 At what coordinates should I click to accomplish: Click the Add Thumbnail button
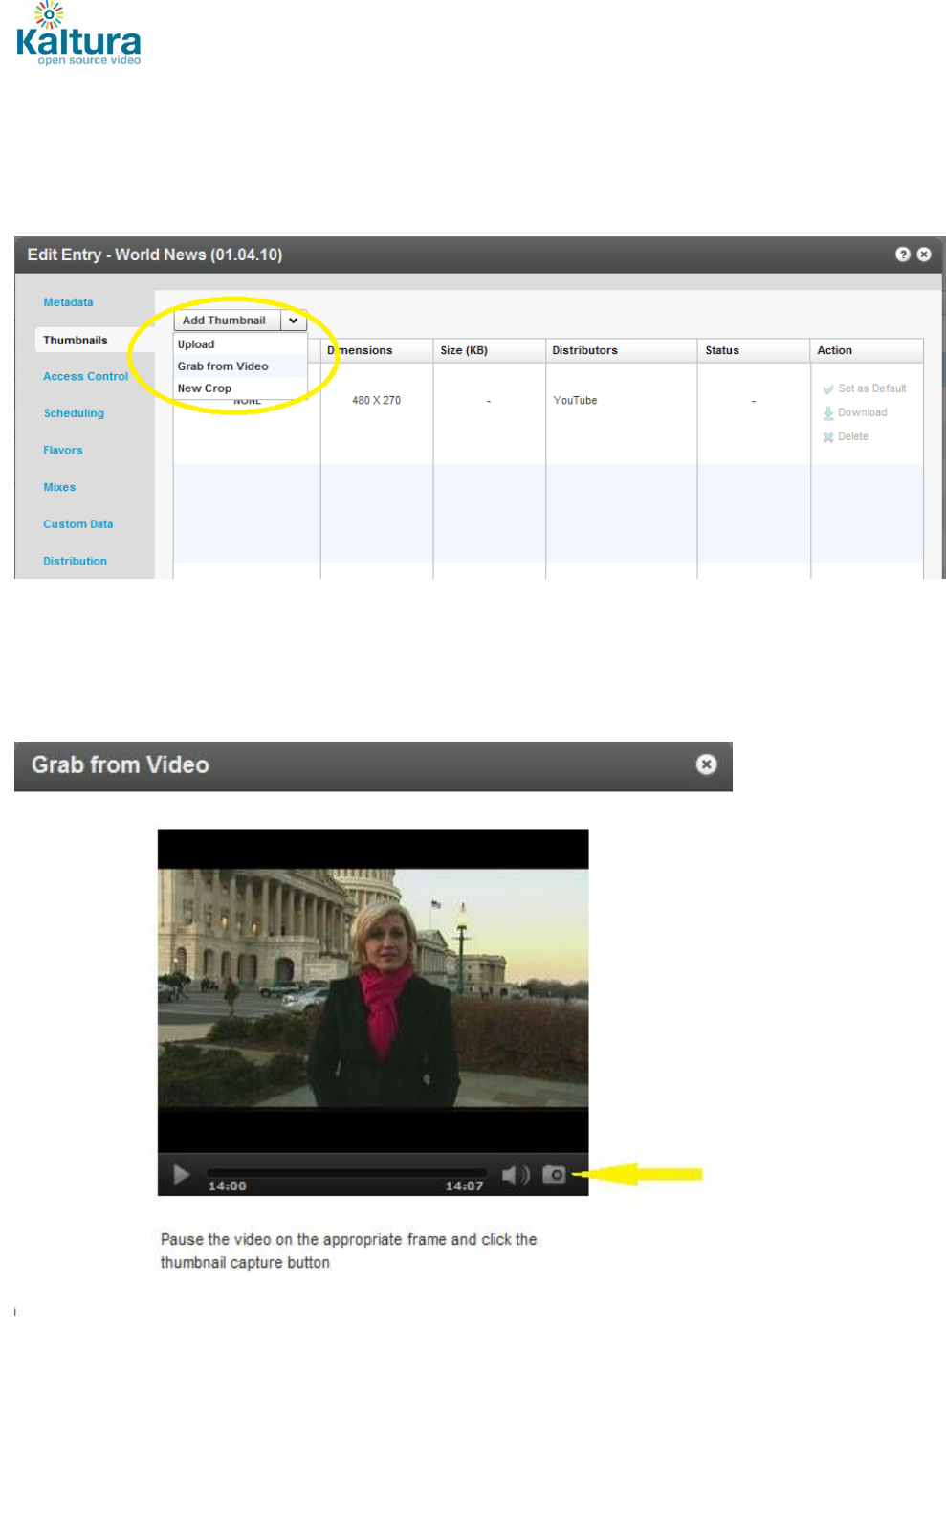click(x=227, y=321)
